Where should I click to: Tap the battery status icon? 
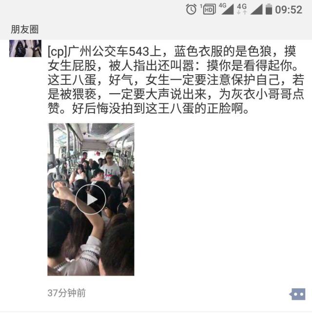(269, 9)
